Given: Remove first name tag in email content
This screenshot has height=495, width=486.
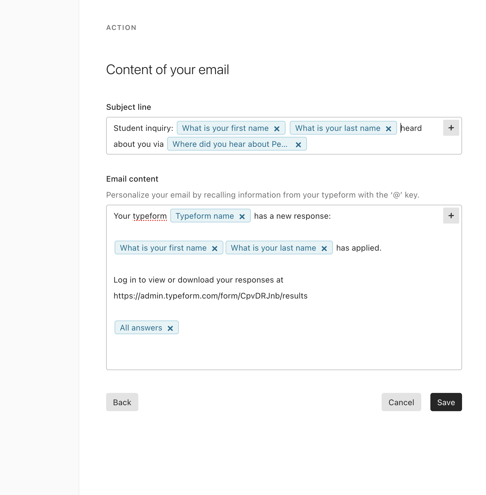Looking at the screenshot, I should (215, 248).
